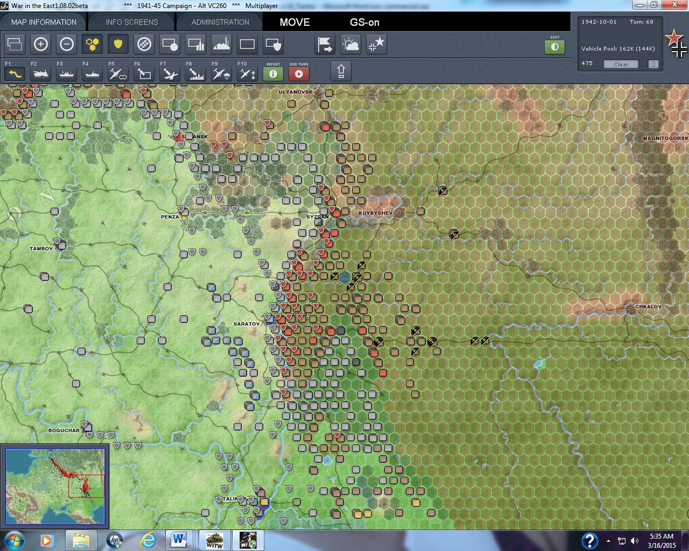Open Windows Explorer from the taskbar
Screen dimensions: 689x551
tap(81, 540)
